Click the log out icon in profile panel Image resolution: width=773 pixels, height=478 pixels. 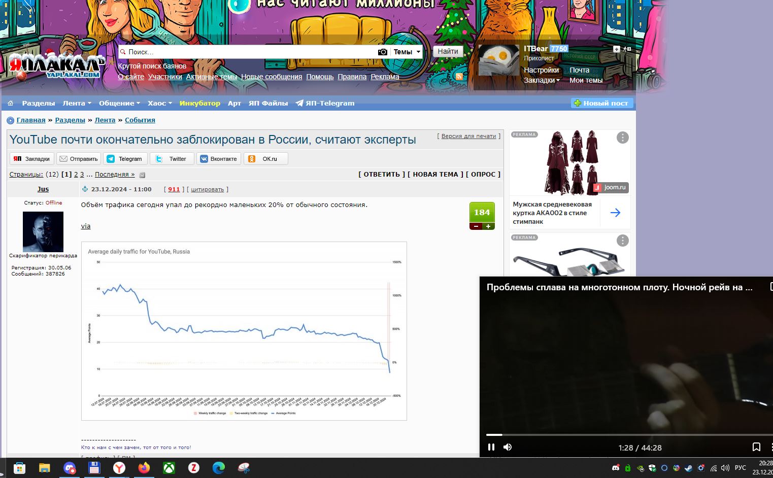click(x=627, y=49)
